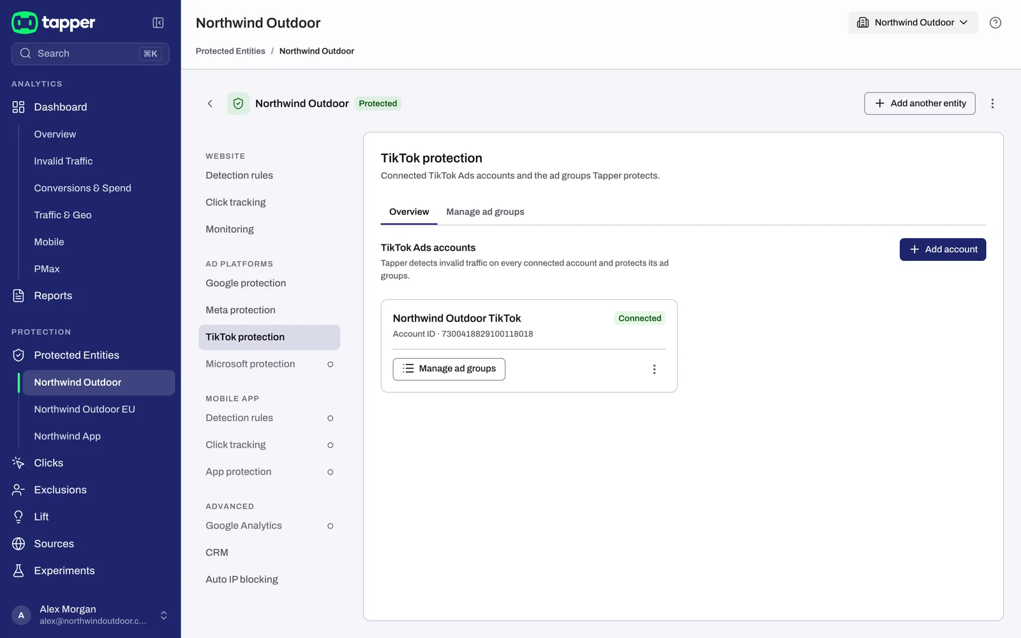Screen dimensions: 1021x638
Task: Open the Northwind Outdoor workspace dropdown
Action: click(x=913, y=22)
